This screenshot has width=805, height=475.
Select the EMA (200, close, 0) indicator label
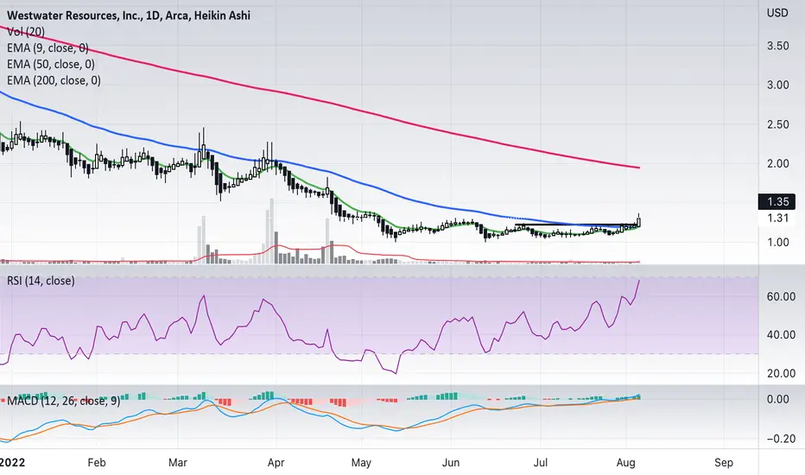pos(54,80)
